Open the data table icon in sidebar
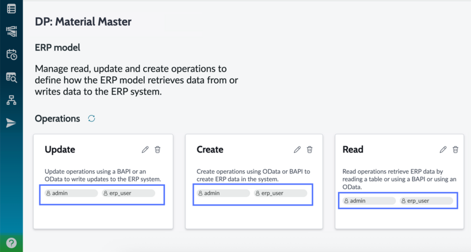Viewport: 471px width, 252px height. click(11, 9)
